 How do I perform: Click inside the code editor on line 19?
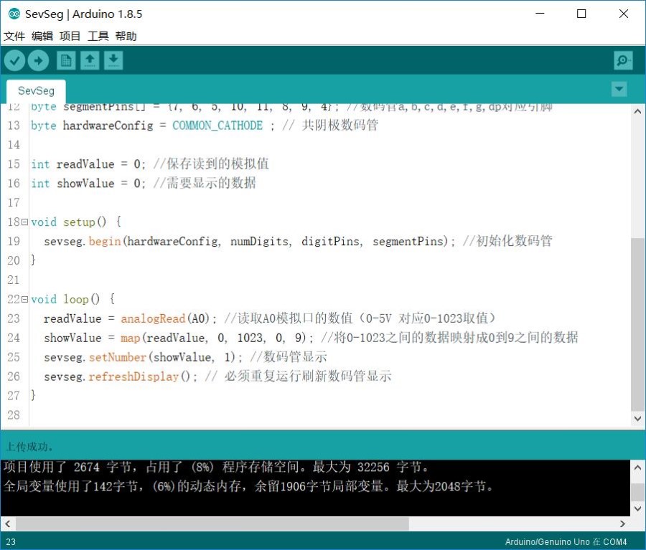pyautogui.click(x=215, y=241)
